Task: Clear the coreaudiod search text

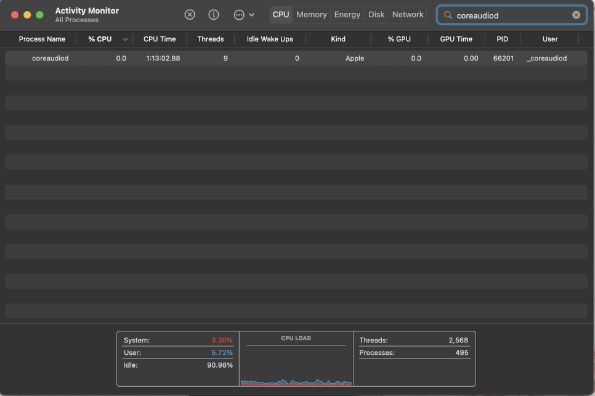Action: pos(576,15)
